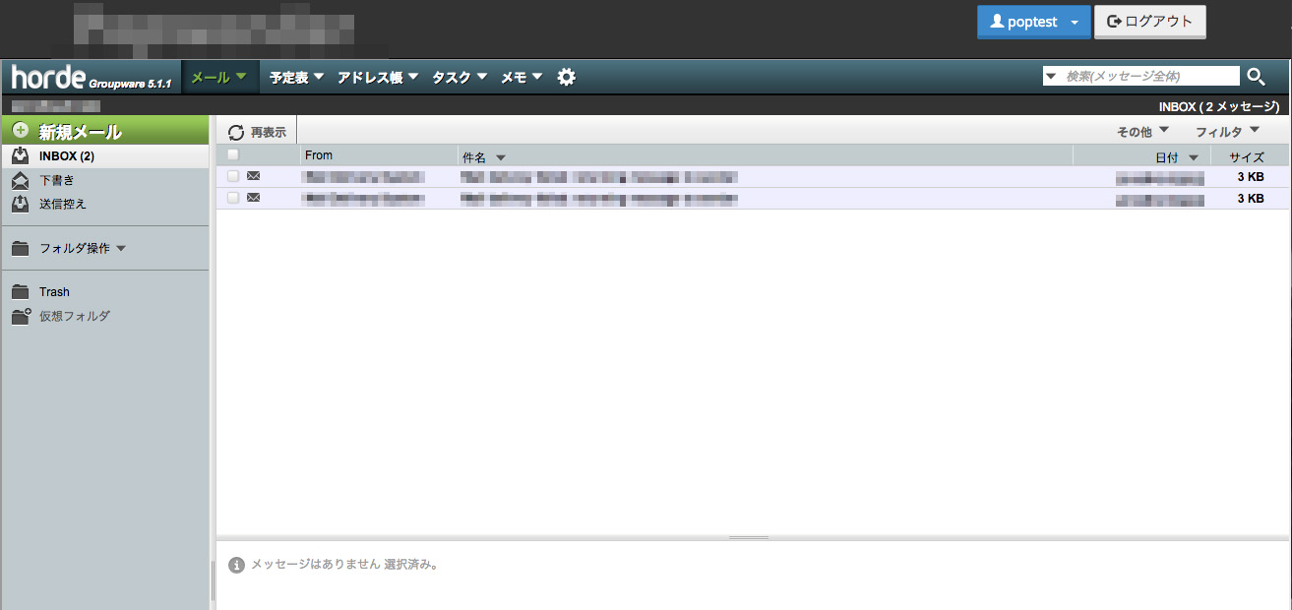Click the search magnifier icon
The height and width of the screenshot is (610, 1292).
coord(1257,77)
